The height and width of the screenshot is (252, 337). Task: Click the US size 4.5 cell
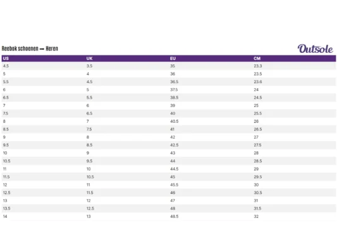click(x=6, y=66)
